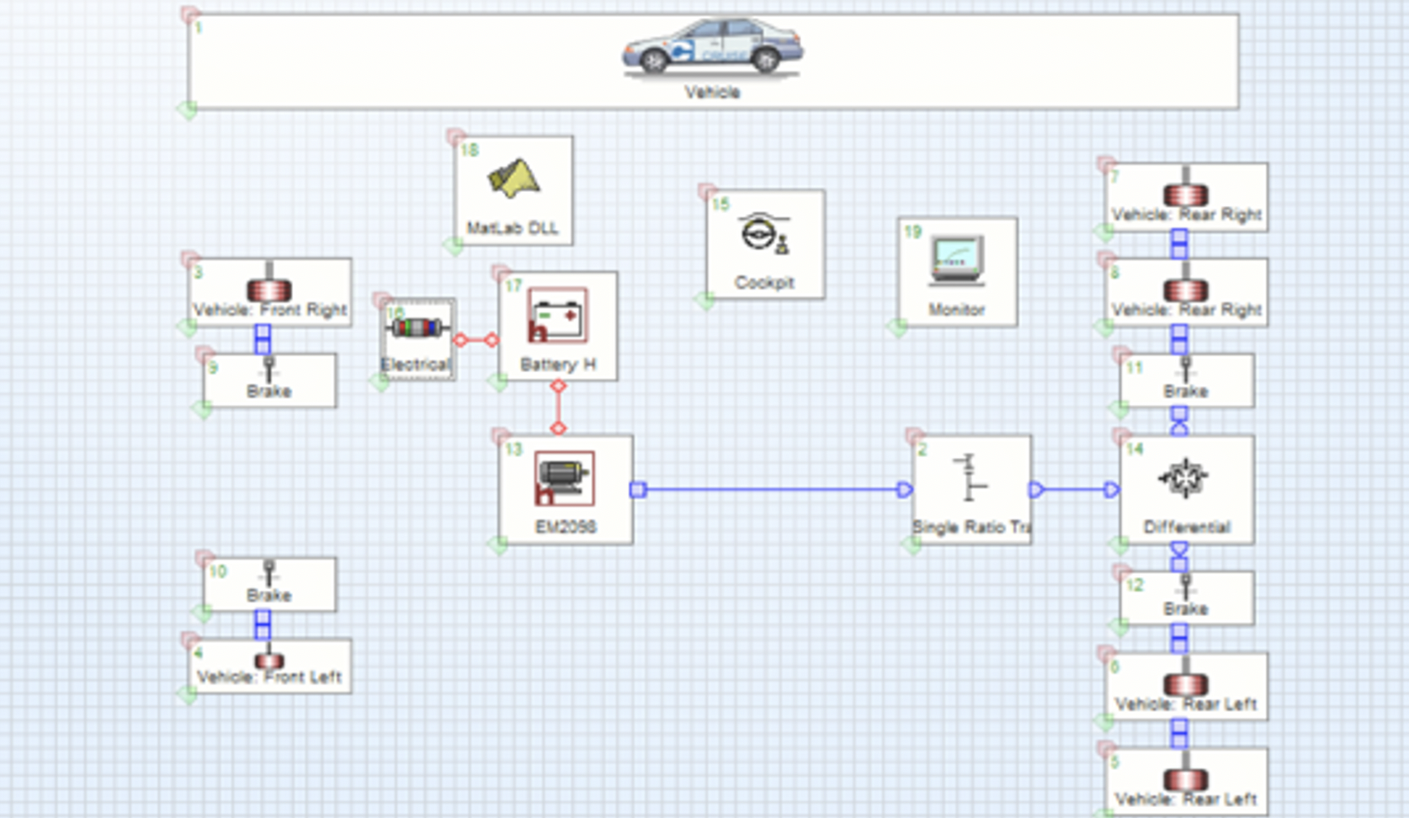
Task: Select the Vehicle: Front Left wheel block
Action: point(269,666)
